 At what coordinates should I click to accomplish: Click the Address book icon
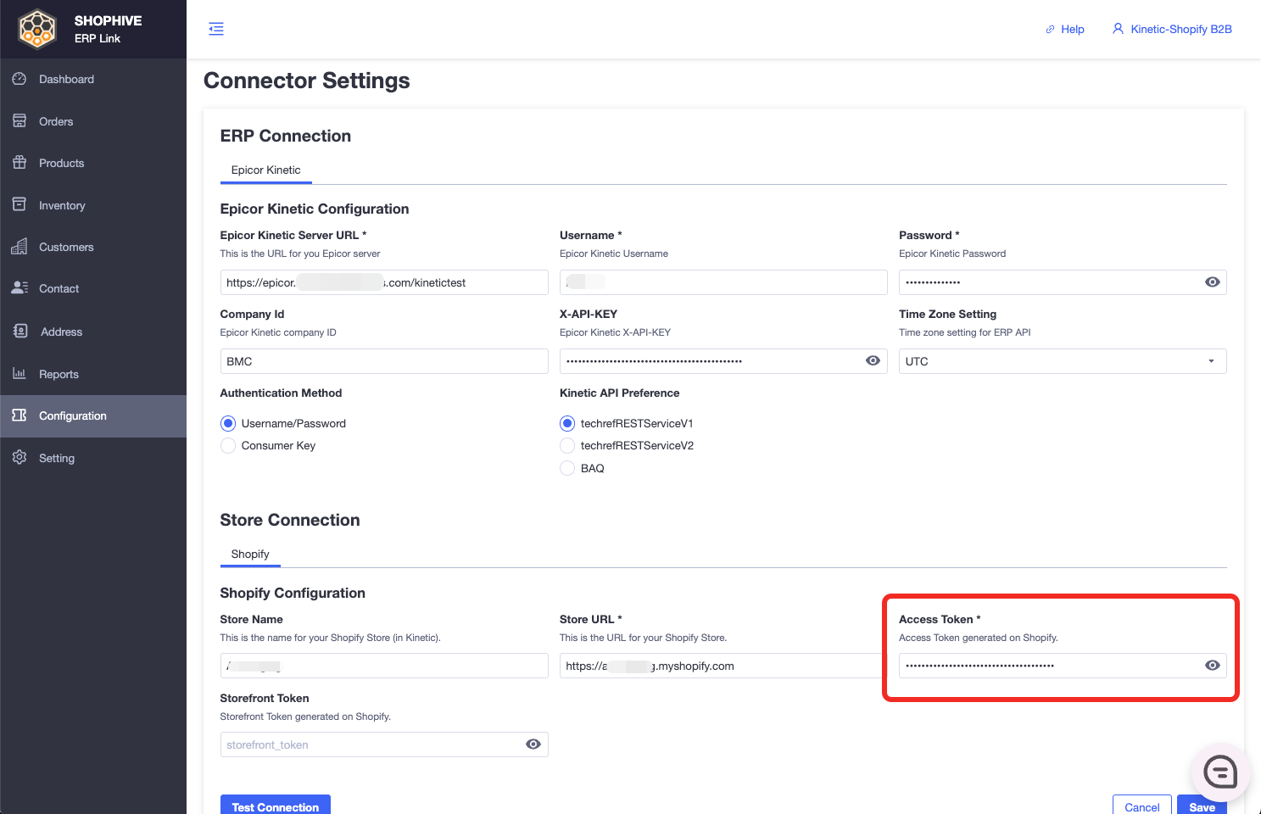20,332
